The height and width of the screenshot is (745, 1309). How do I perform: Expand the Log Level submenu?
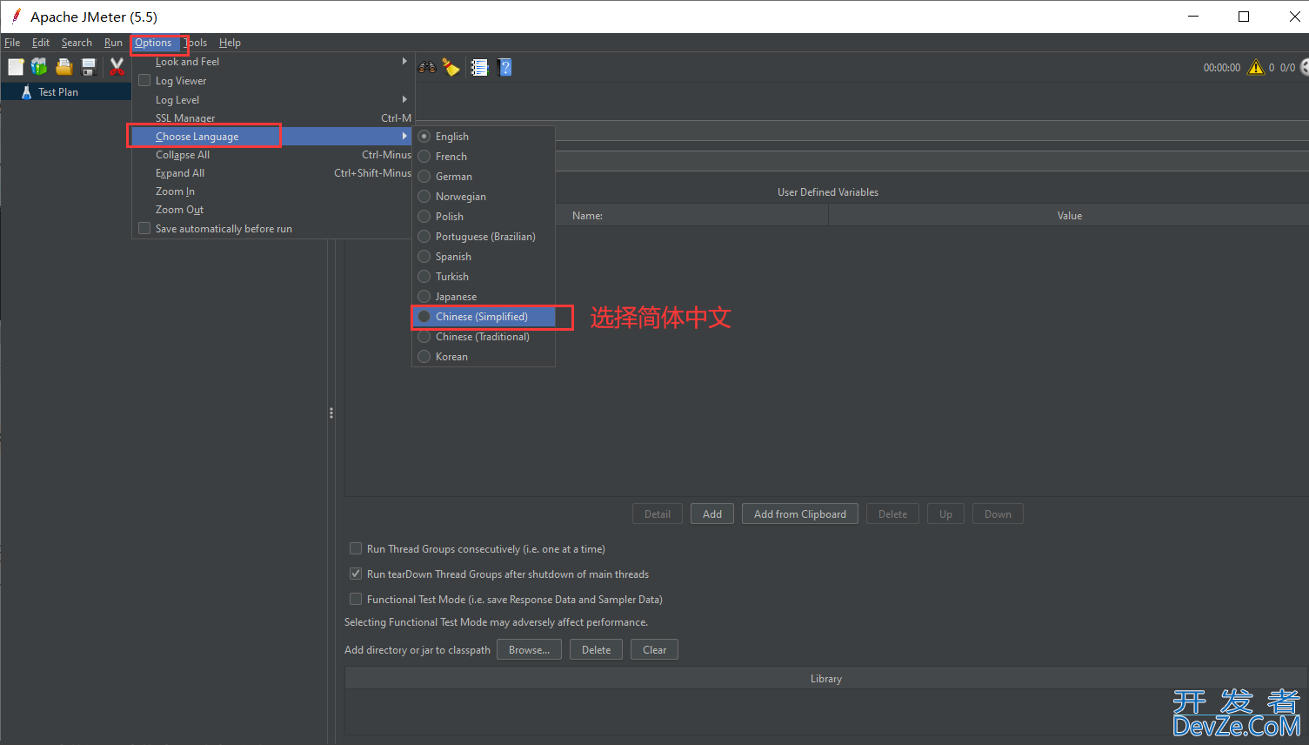click(271, 99)
